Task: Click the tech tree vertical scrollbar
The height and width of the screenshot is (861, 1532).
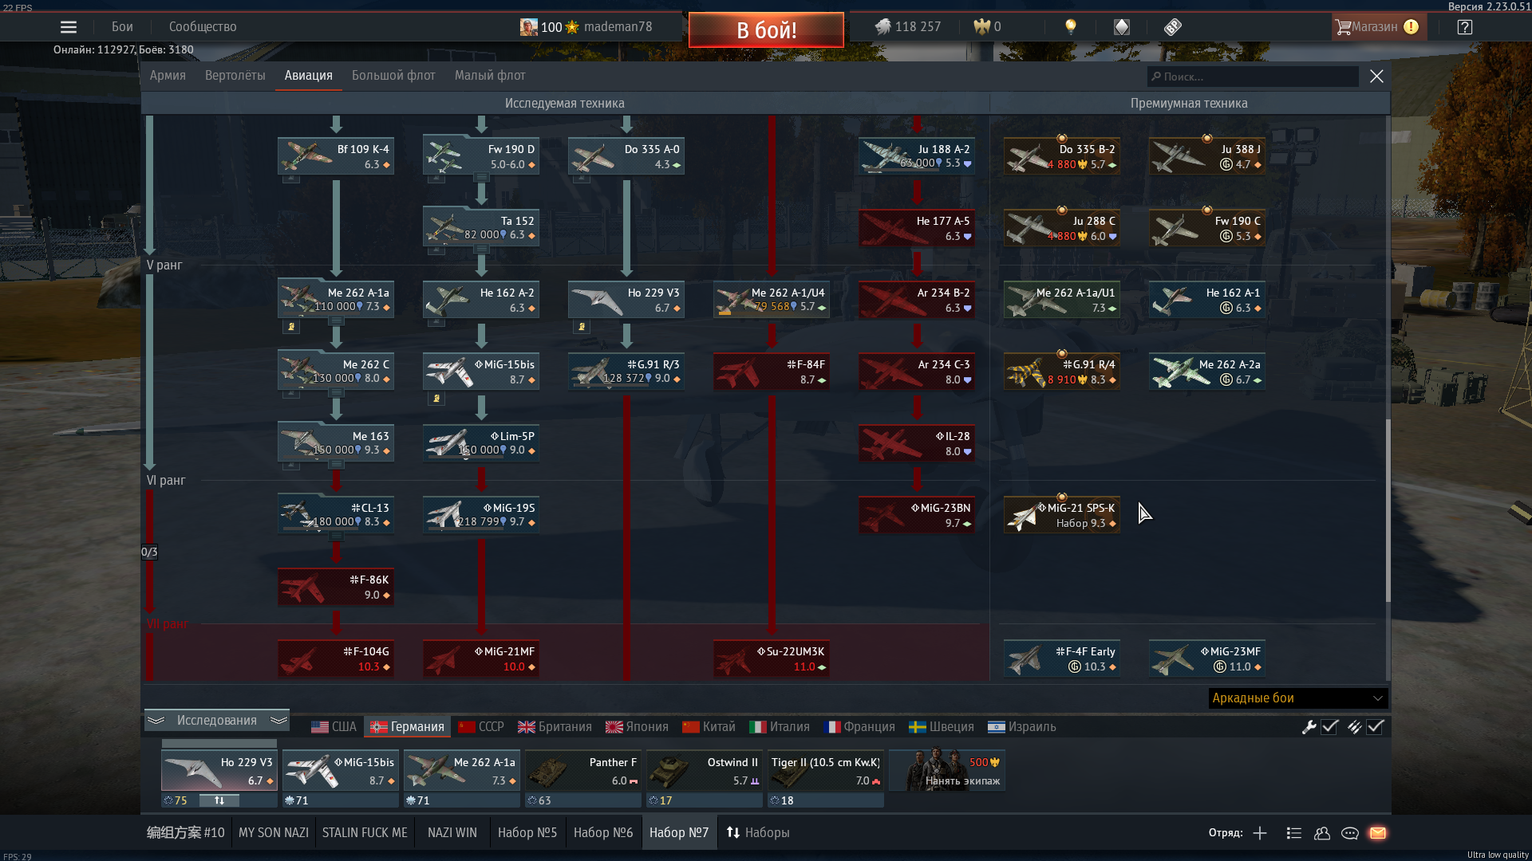Action: (x=1388, y=510)
